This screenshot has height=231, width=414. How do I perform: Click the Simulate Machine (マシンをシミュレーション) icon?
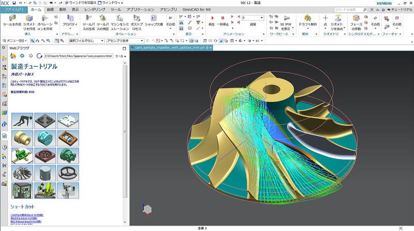tap(120, 18)
